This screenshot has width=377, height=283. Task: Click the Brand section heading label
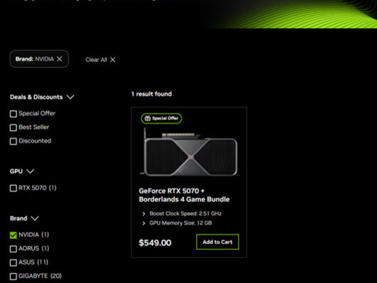pos(18,218)
